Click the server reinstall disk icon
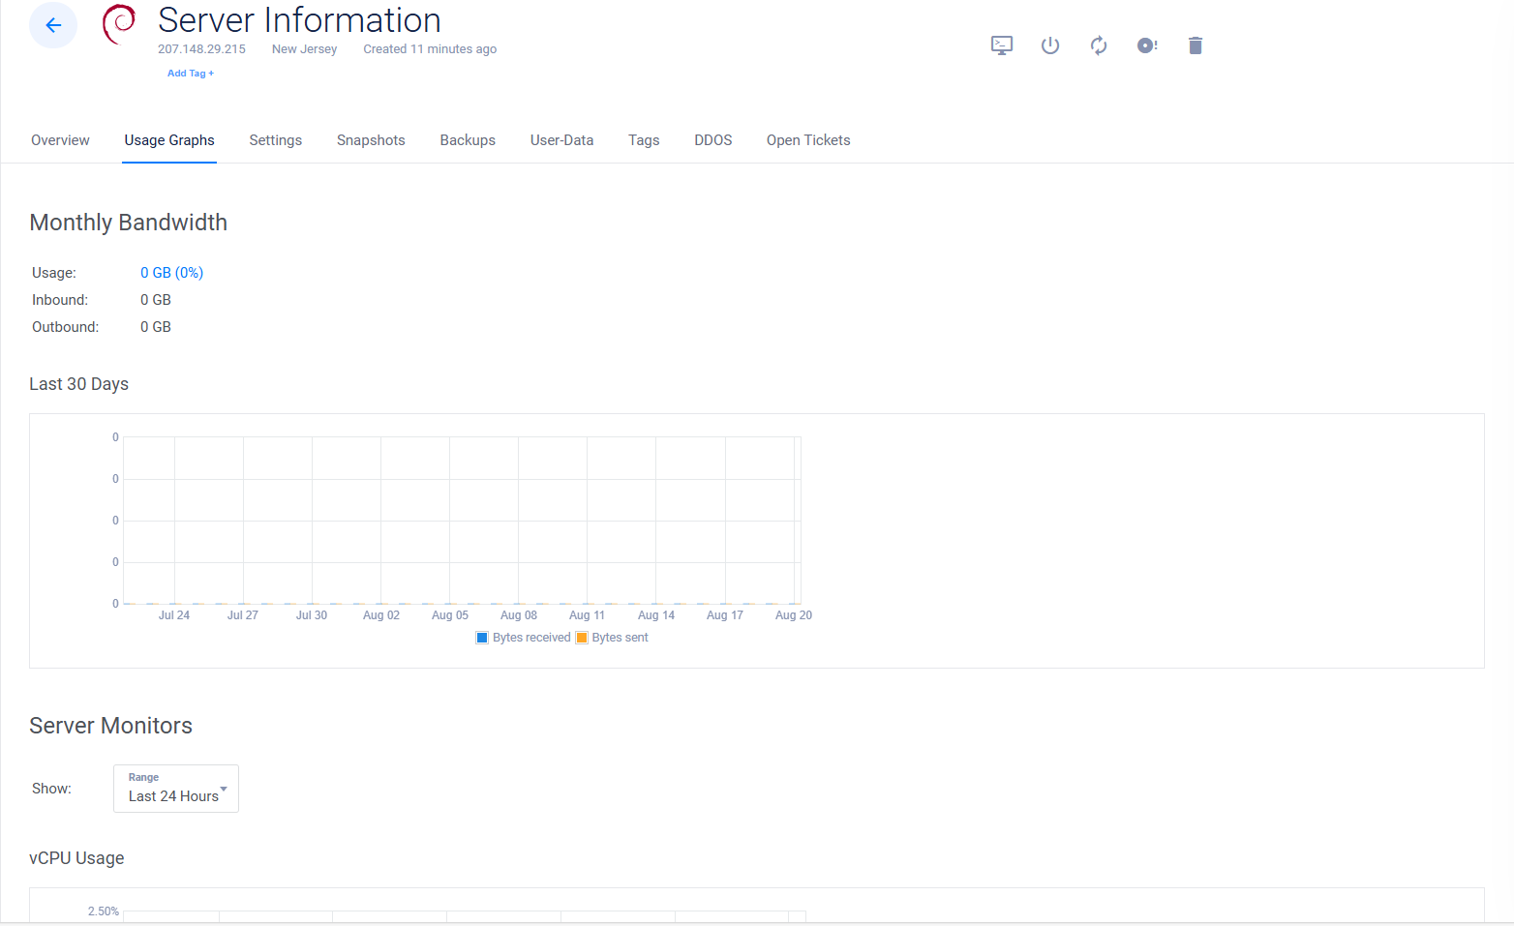The image size is (1514, 926). [x=1147, y=45]
